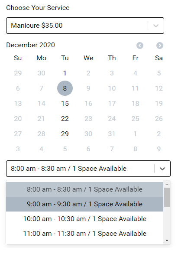Open the time slot selector chevron
178x254 pixels.
pos(162,169)
